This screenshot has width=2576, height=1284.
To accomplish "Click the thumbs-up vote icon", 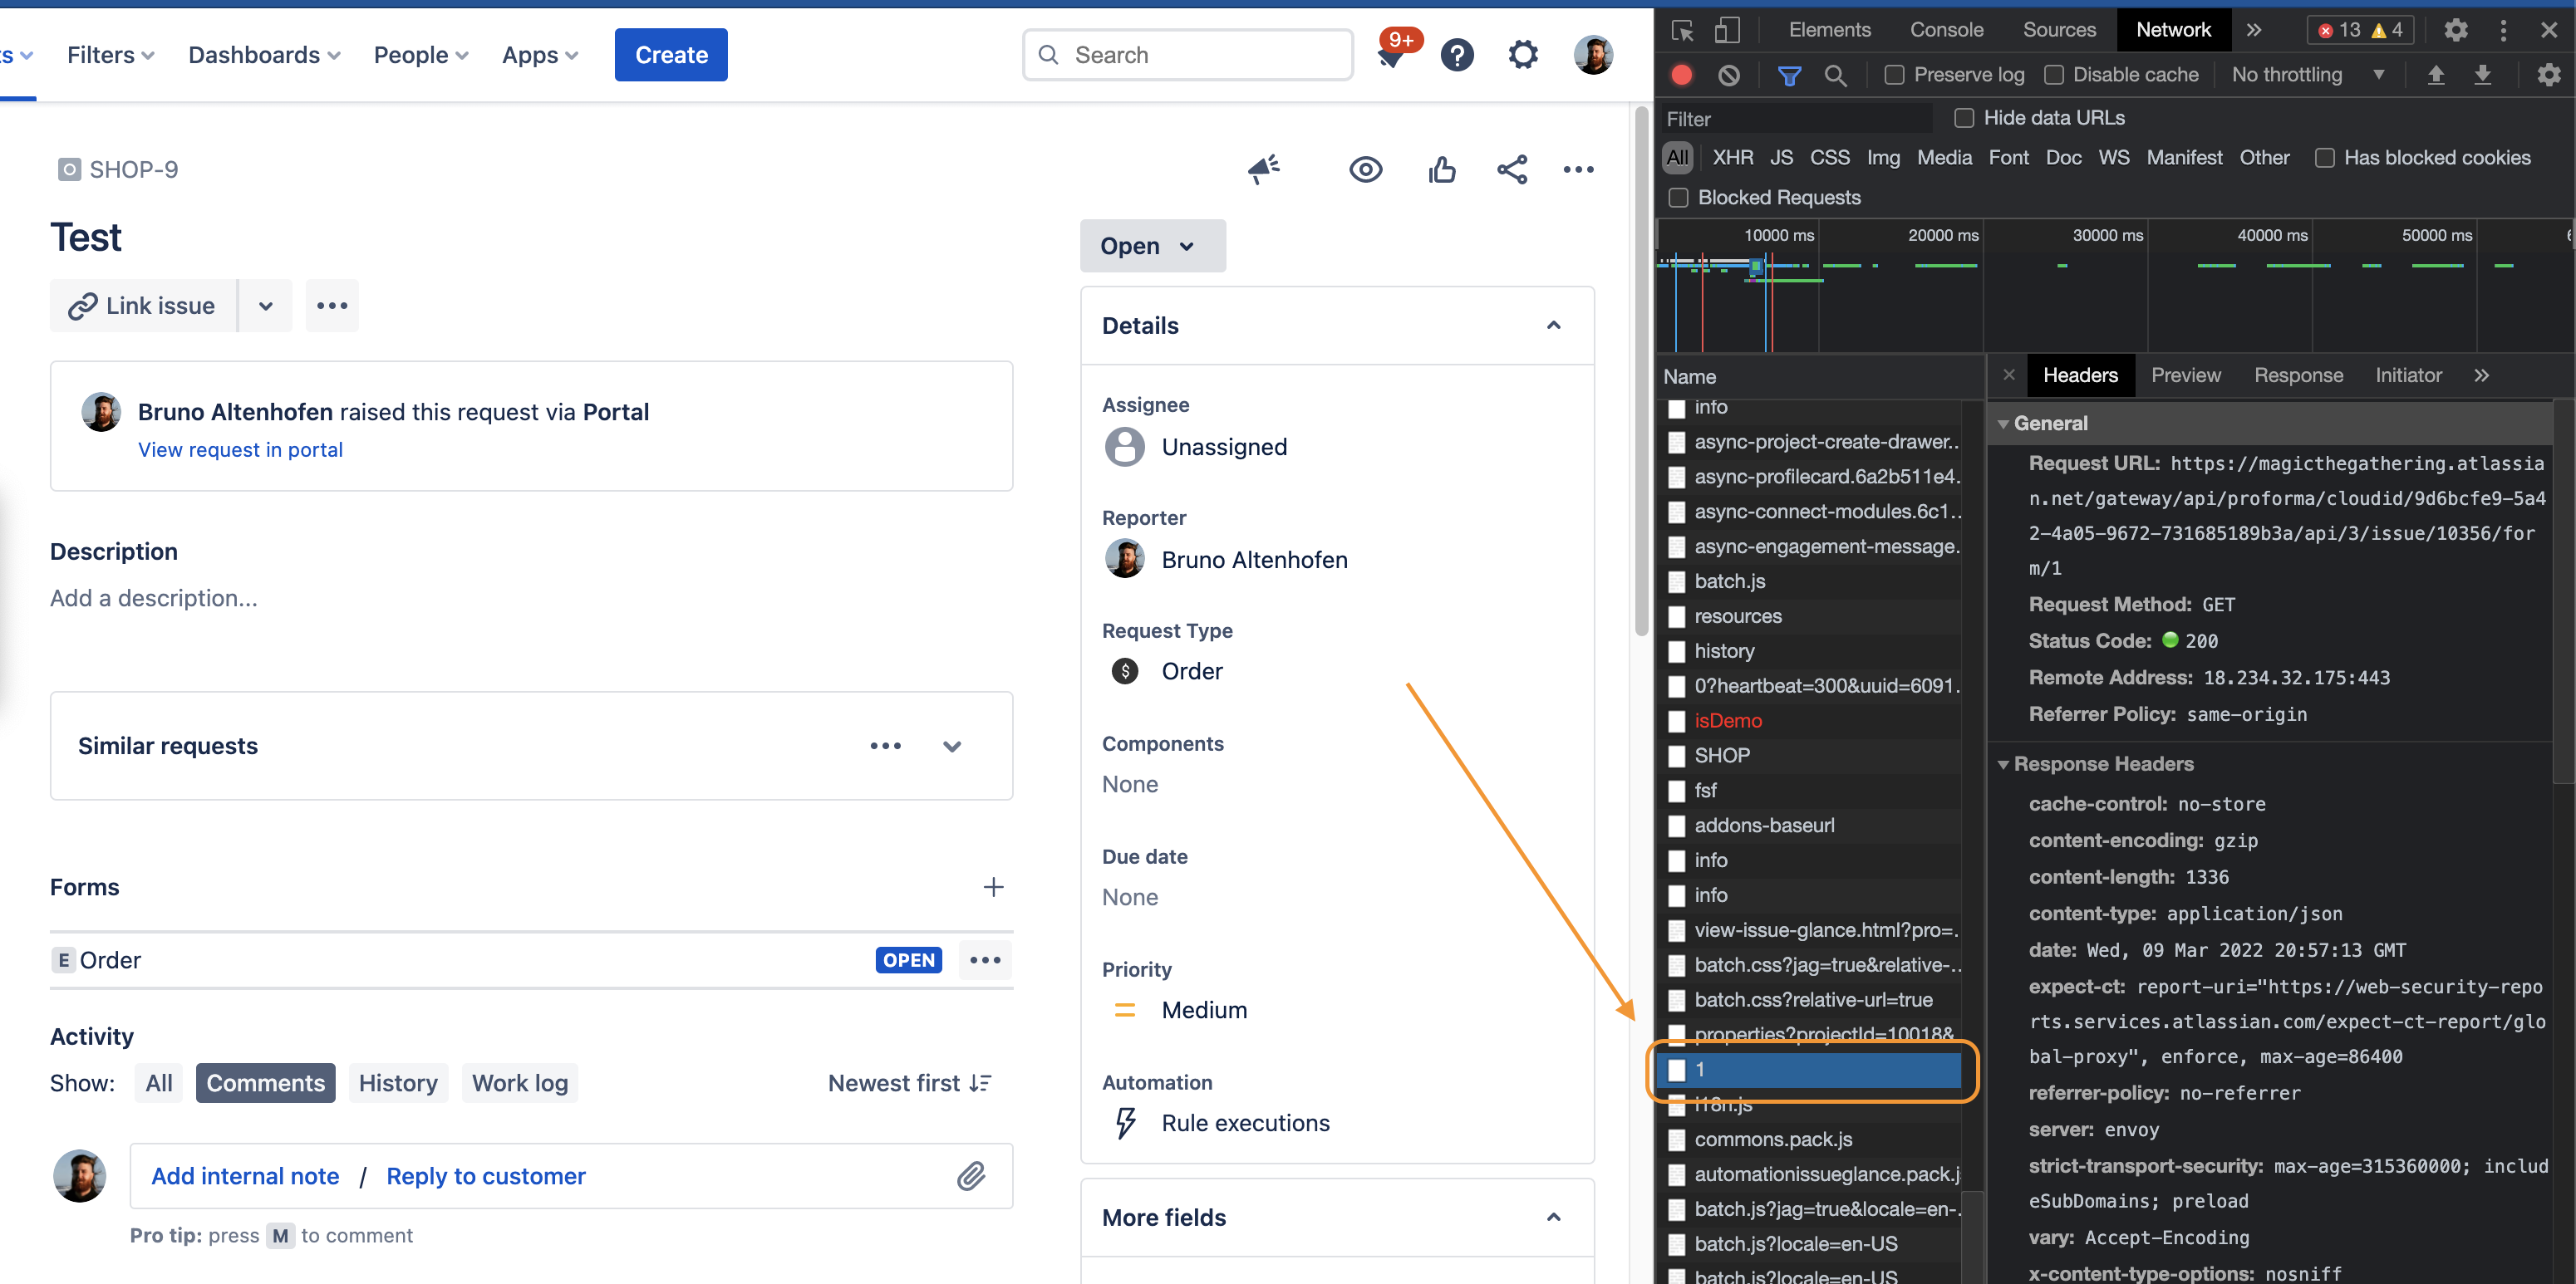I will 1441,170.
